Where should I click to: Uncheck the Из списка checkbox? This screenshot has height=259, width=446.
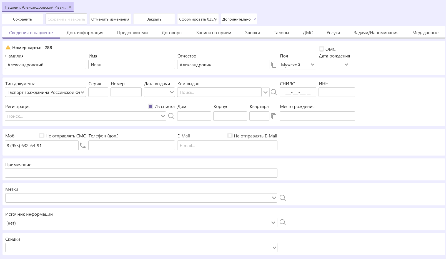pos(151,106)
